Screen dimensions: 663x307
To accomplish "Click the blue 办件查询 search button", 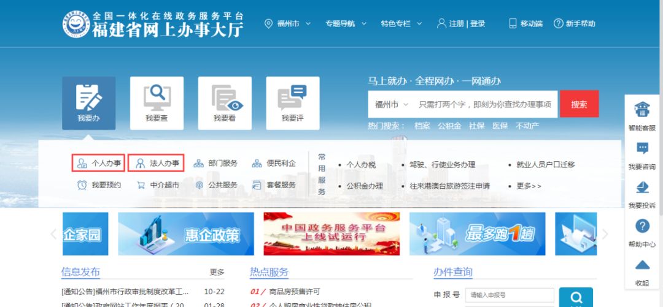I will point(576,297).
